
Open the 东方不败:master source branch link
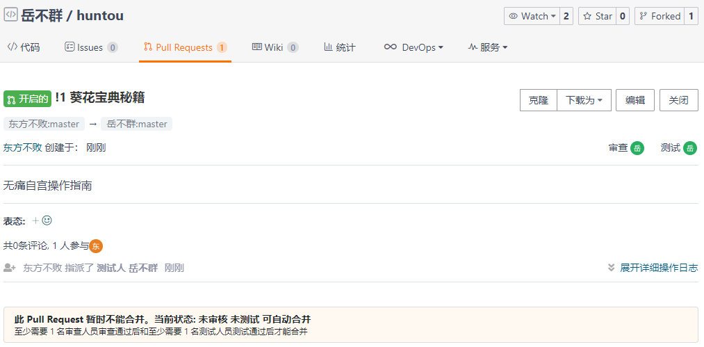tap(44, 124)
